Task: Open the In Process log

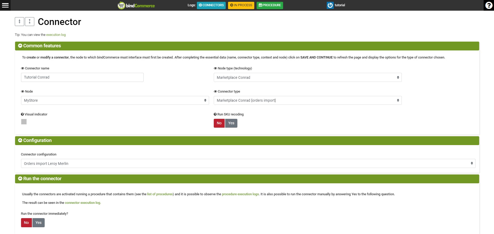Action: coord(241,5)
